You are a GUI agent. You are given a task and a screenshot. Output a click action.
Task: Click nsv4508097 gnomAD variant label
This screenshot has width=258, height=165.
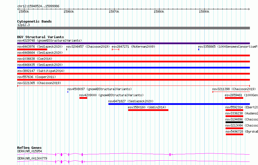(x=99, y=89)
